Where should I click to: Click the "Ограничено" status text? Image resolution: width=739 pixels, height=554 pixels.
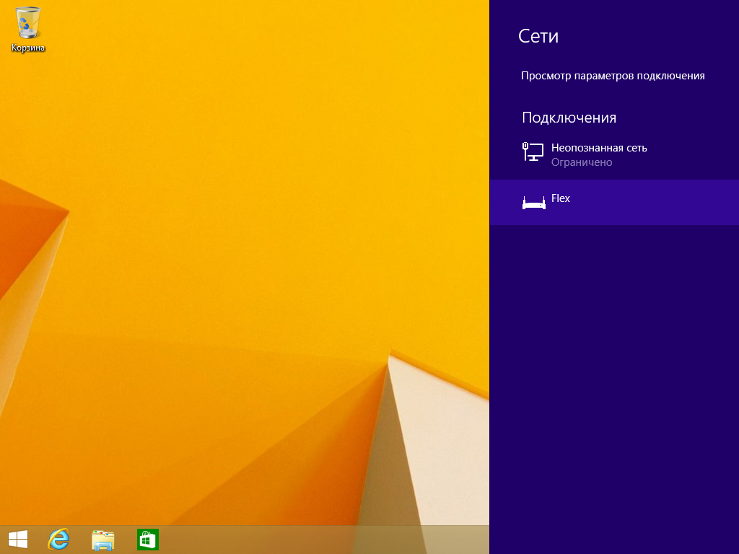tap(582, 162)
